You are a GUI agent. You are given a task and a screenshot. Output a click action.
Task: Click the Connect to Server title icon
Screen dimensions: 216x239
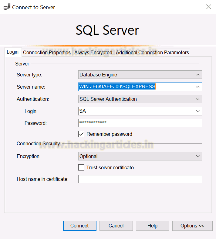point(7,7)
